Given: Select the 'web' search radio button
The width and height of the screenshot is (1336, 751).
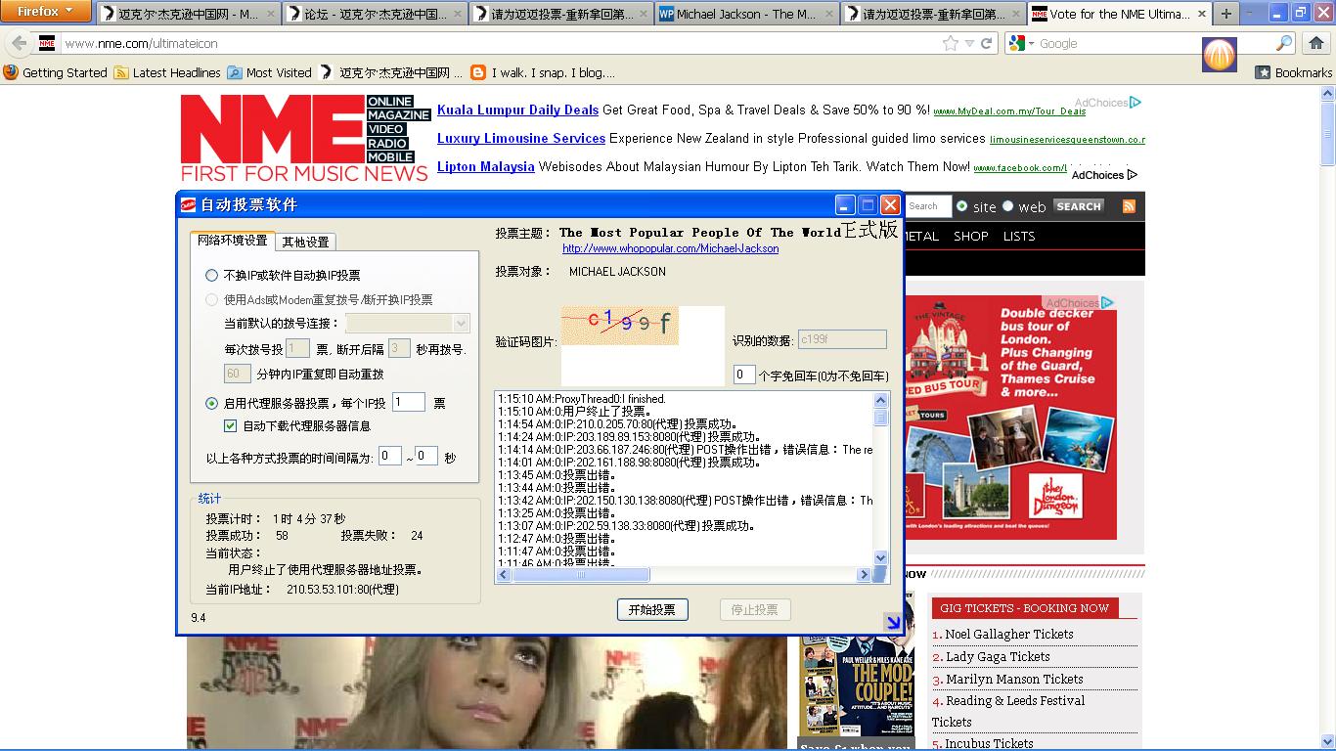Looking at the screenshot, I should click(x=1008, y=206).
